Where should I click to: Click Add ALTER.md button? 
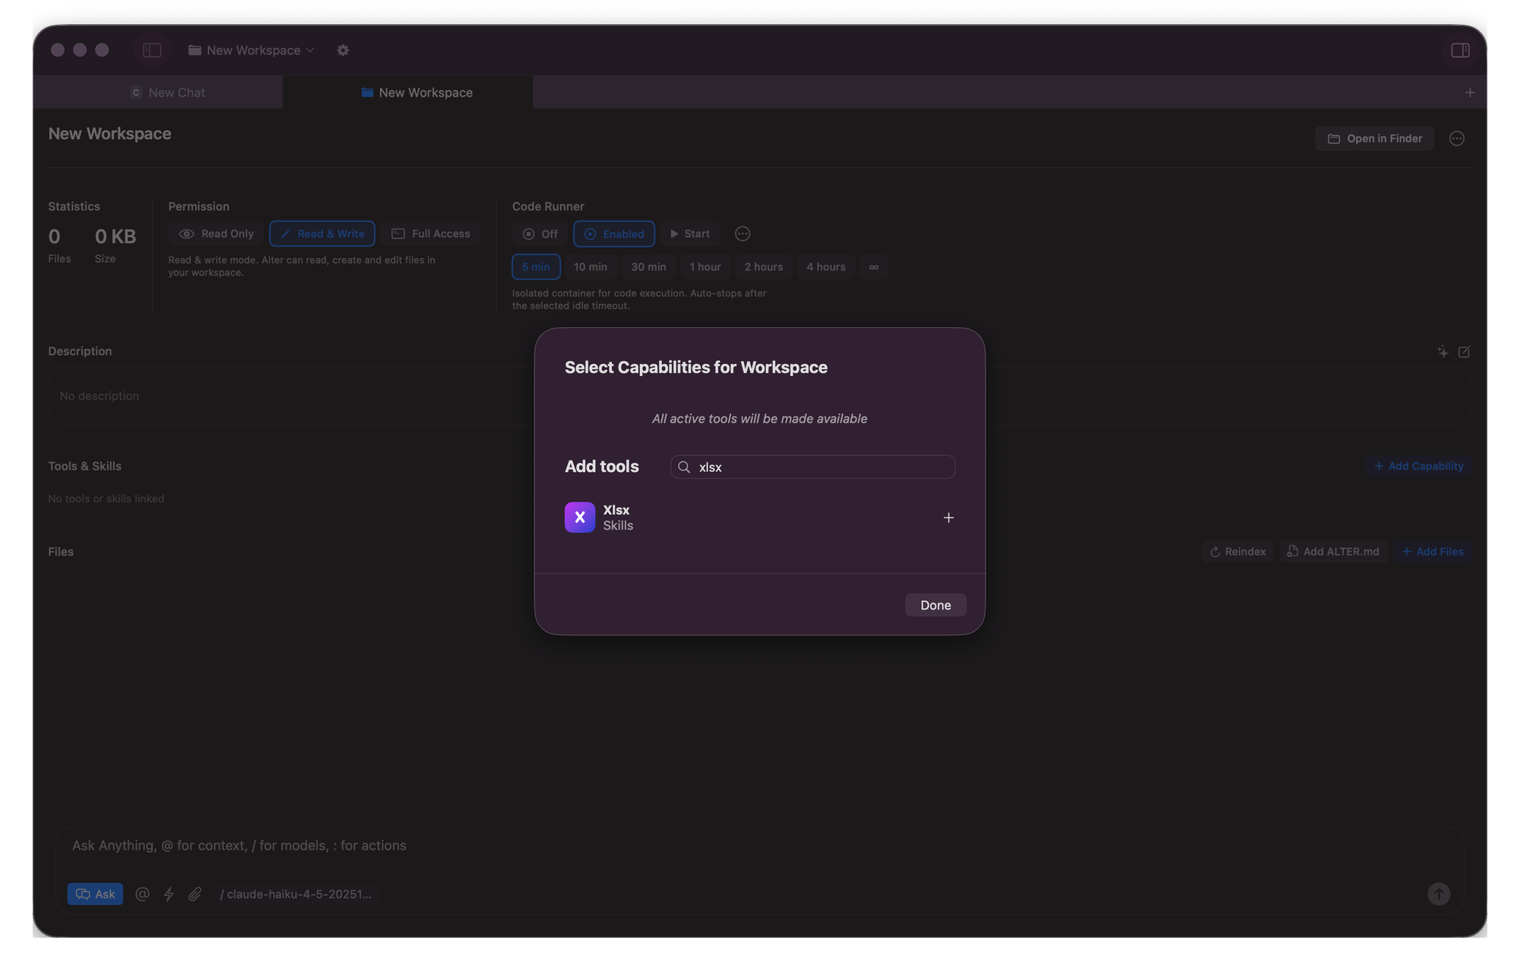pos(1333,552)
